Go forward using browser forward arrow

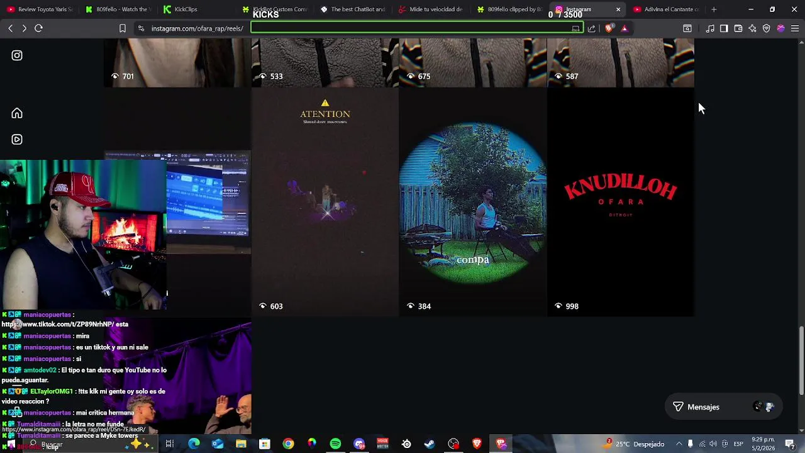pyautogui.click(x=24, y=28)
